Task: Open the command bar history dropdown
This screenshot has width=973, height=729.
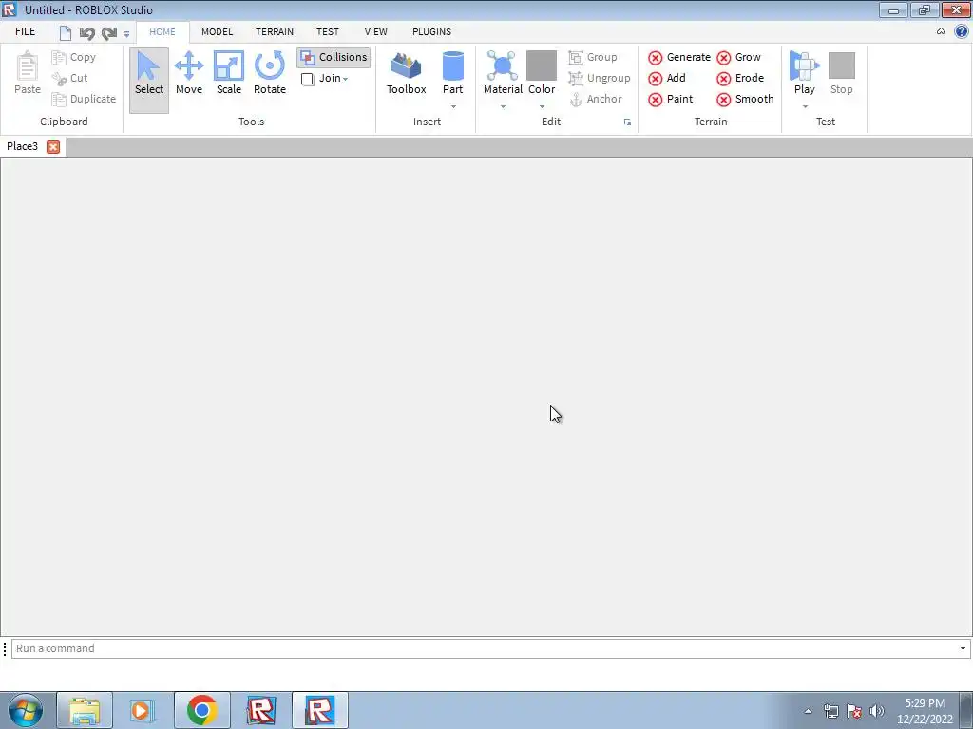Action: point(963,648)
